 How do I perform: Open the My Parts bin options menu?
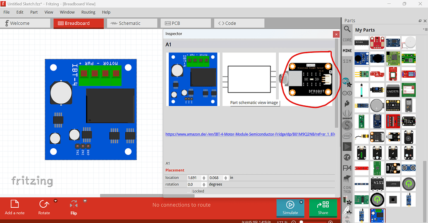pyautogui.click(x=425, y=29)
